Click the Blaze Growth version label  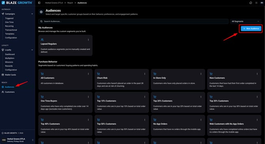pyautogui.click(x=13, y=133)
